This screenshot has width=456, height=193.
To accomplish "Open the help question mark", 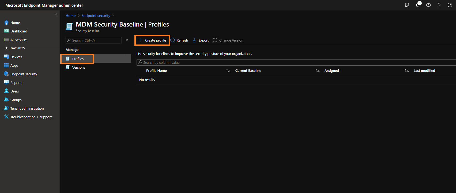I will (439, 5).
